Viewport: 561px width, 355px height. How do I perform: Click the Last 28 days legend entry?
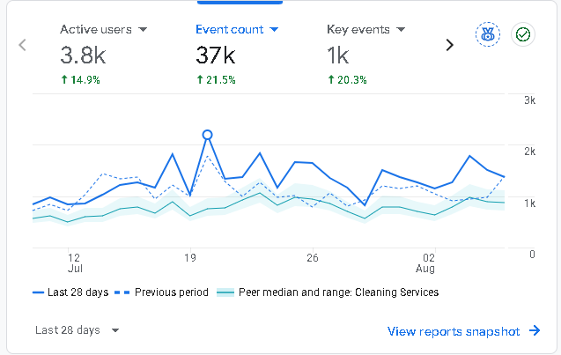coord(70,292)
